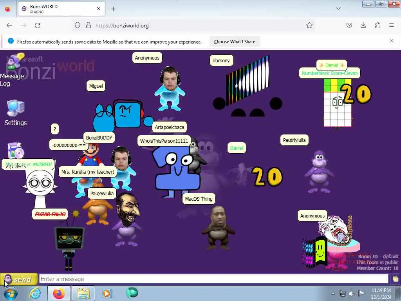Click the Firefox back arrow
The image size is (401, 301).
click(9, 25)
